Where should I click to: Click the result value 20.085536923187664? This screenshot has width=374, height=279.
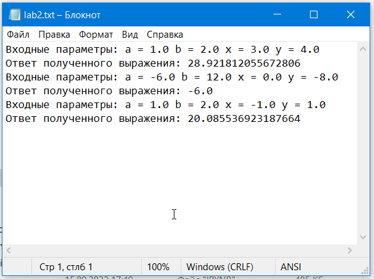(x=244, y=119)
